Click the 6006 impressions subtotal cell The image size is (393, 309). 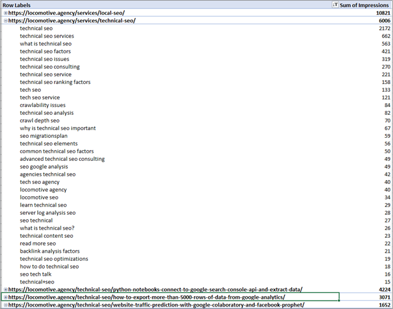pos(381,21)
